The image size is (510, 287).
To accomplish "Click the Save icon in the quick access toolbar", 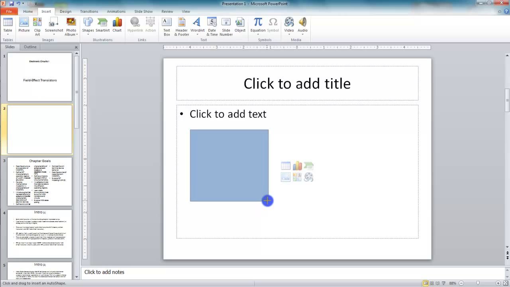I will [x=12, y=4].
